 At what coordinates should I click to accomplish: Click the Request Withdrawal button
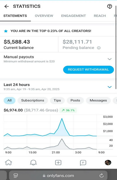point(89,69)
